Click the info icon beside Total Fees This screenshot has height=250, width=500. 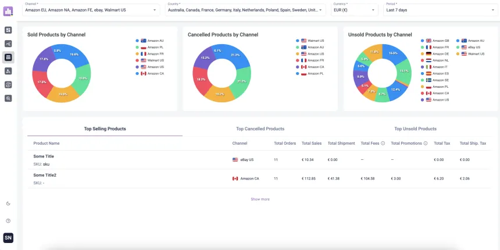pos(383,144)
